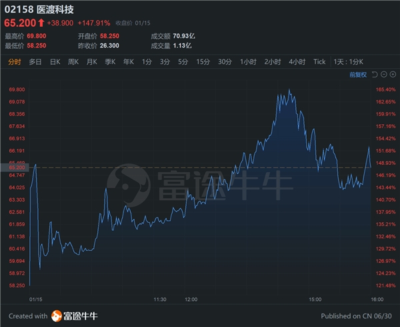
Task: Switch to 月K chart
Action: point(92,62)
